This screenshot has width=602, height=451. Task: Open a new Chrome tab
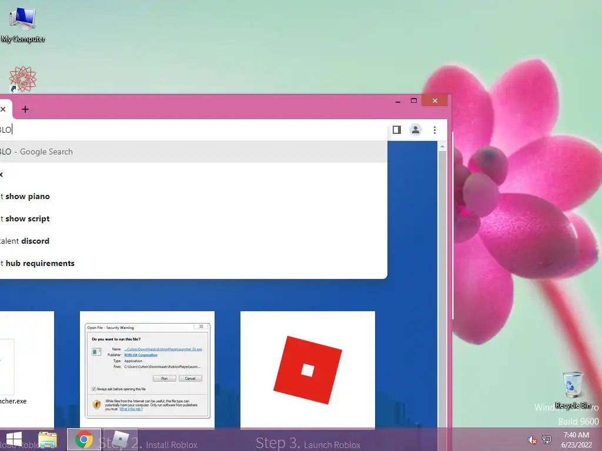pyautogui.click(x=25, y=109)
